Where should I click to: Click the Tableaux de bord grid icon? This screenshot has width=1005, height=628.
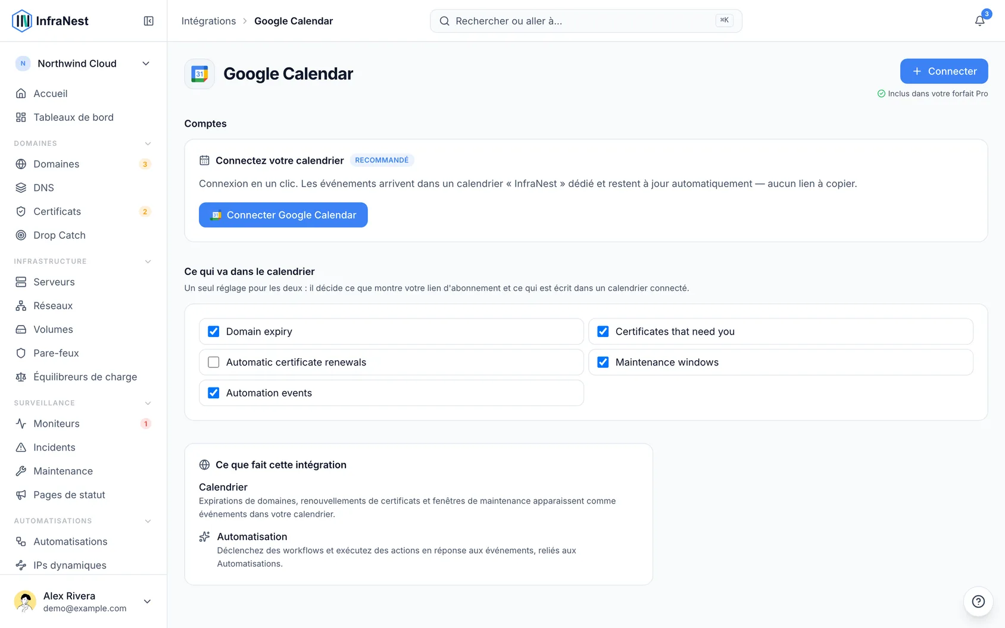click(x=21, y=117)
